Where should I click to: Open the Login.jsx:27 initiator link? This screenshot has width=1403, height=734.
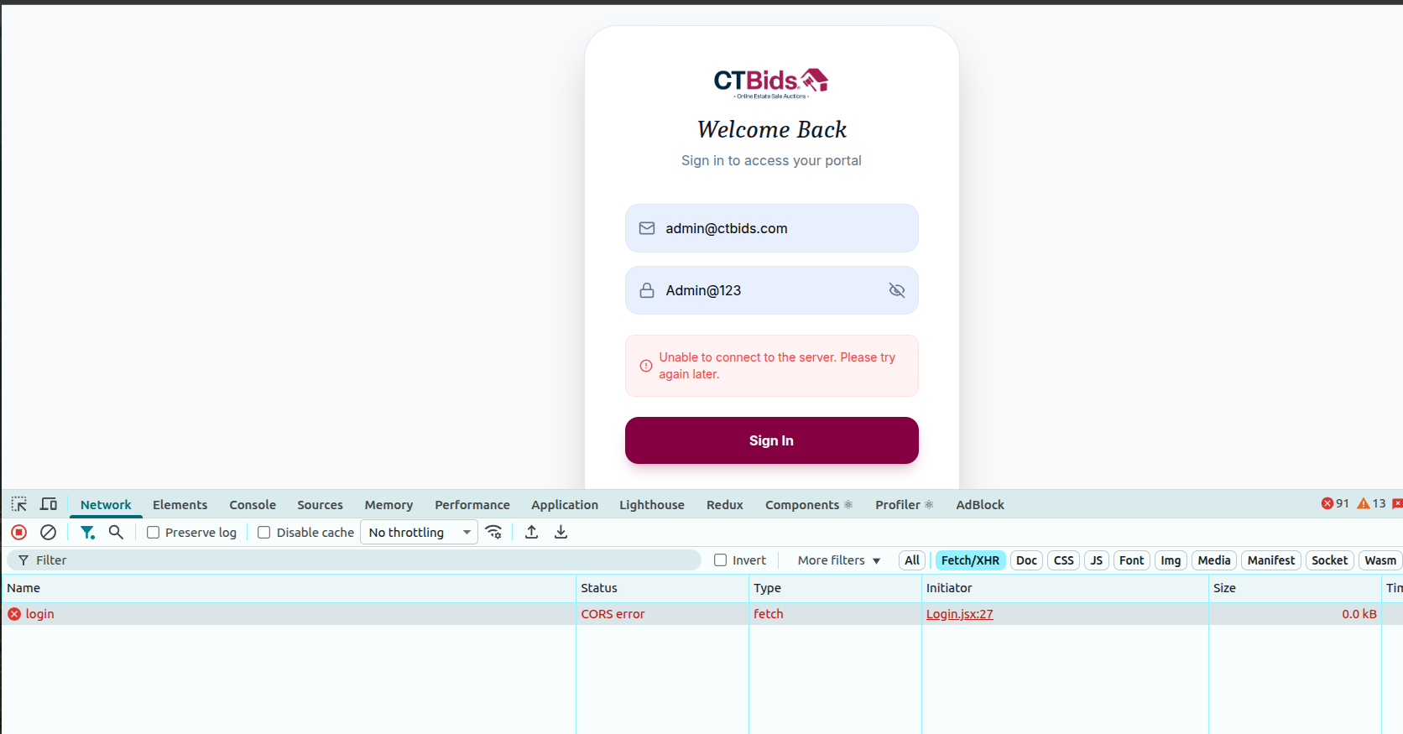tap(959, 614)
